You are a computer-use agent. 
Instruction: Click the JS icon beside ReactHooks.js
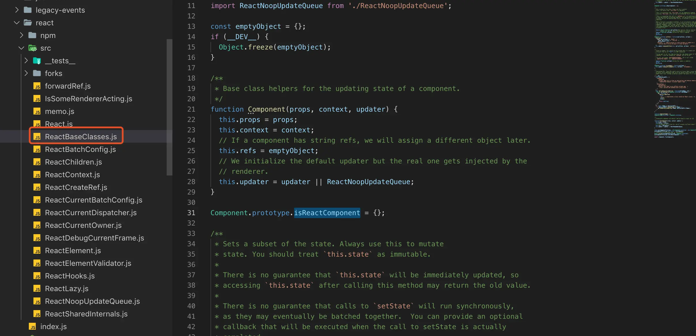click(37, 276)
